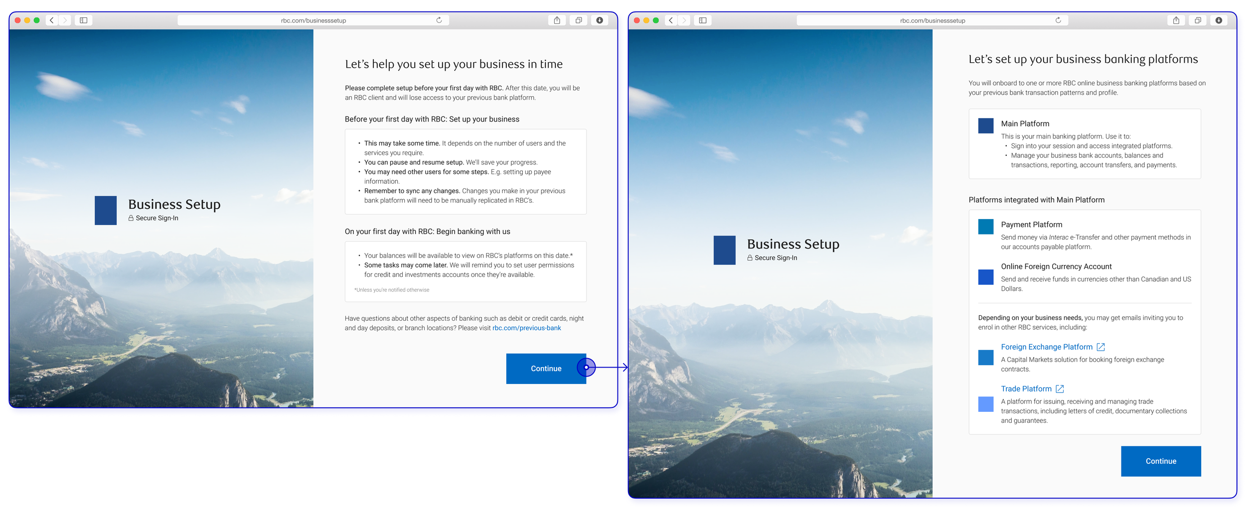Click the Foreign Exchange Platform square icon
The width and height of the screenshot is (1246, 510).
[985, 358]
